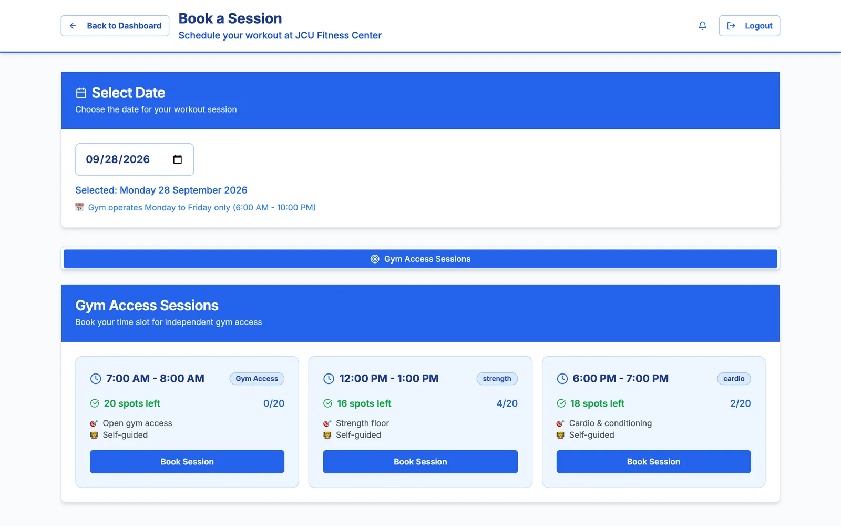Click checkmark icon beside 16 spots left

pos(327,403)
